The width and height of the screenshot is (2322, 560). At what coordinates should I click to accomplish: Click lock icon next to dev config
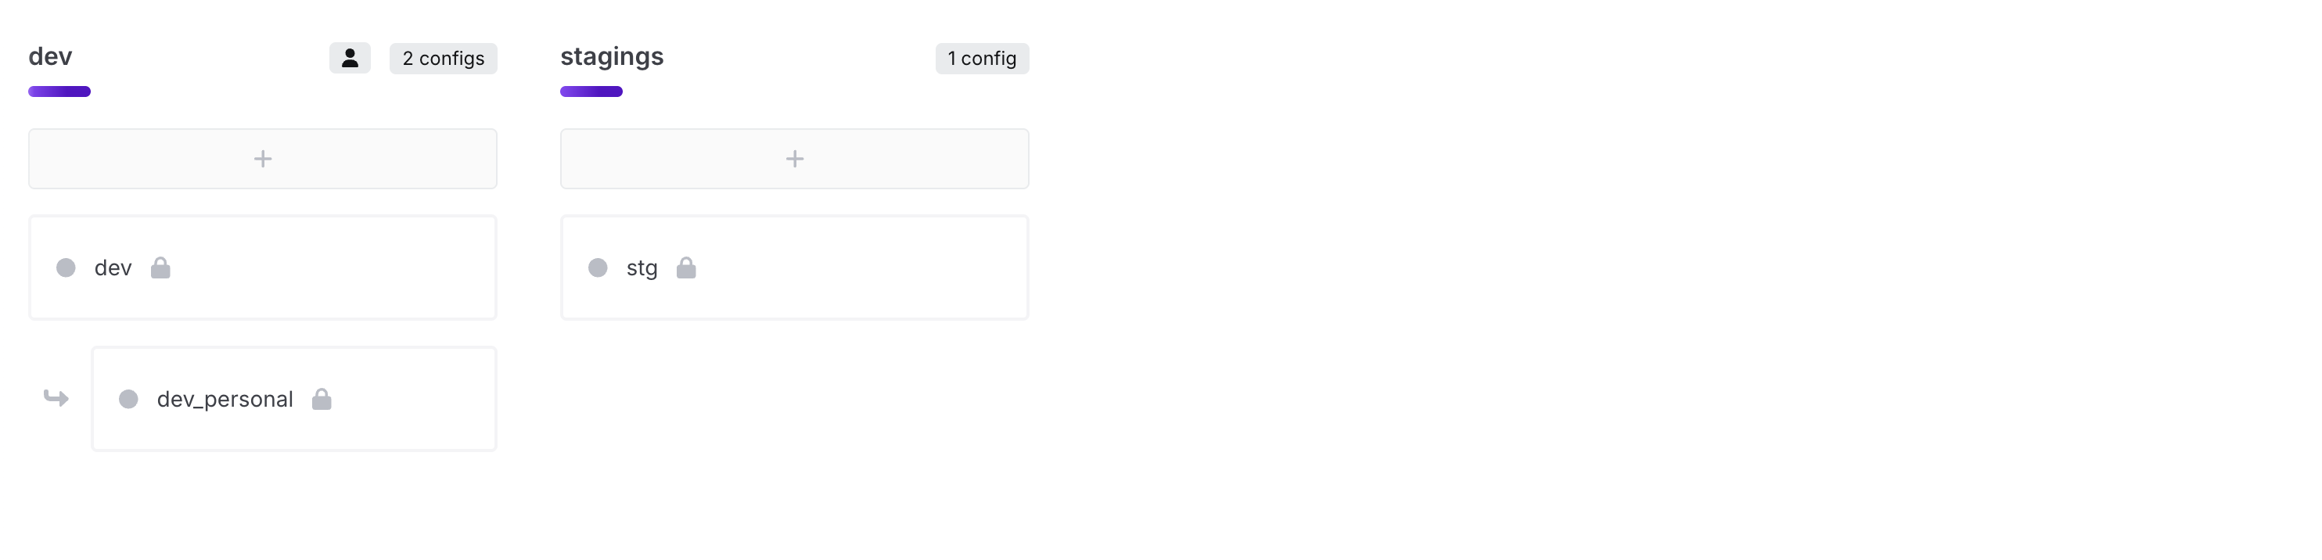coord(160,267)
